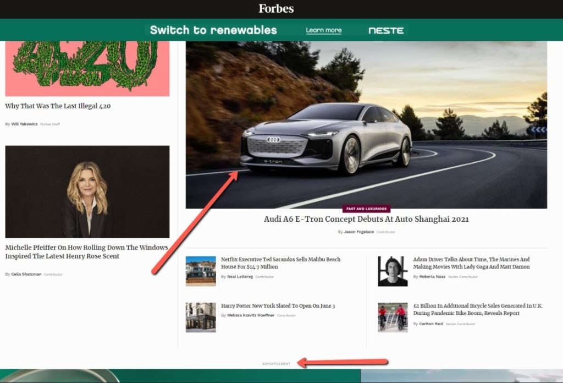Screen dimensions: 563x383
Task: Open author Roberta Naas's profile
Action: [432, 277]
